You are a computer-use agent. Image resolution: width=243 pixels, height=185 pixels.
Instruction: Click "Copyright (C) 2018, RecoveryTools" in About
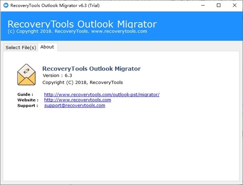coord(83,82)
